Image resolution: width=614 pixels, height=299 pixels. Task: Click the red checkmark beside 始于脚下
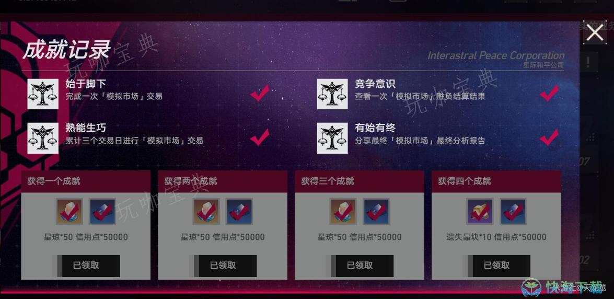tap(260, 93)
